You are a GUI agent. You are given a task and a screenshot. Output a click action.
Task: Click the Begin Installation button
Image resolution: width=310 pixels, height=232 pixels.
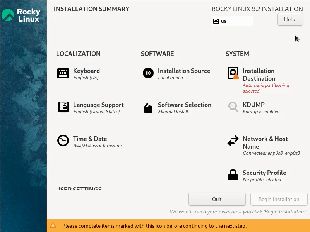[x=279, y=199]
